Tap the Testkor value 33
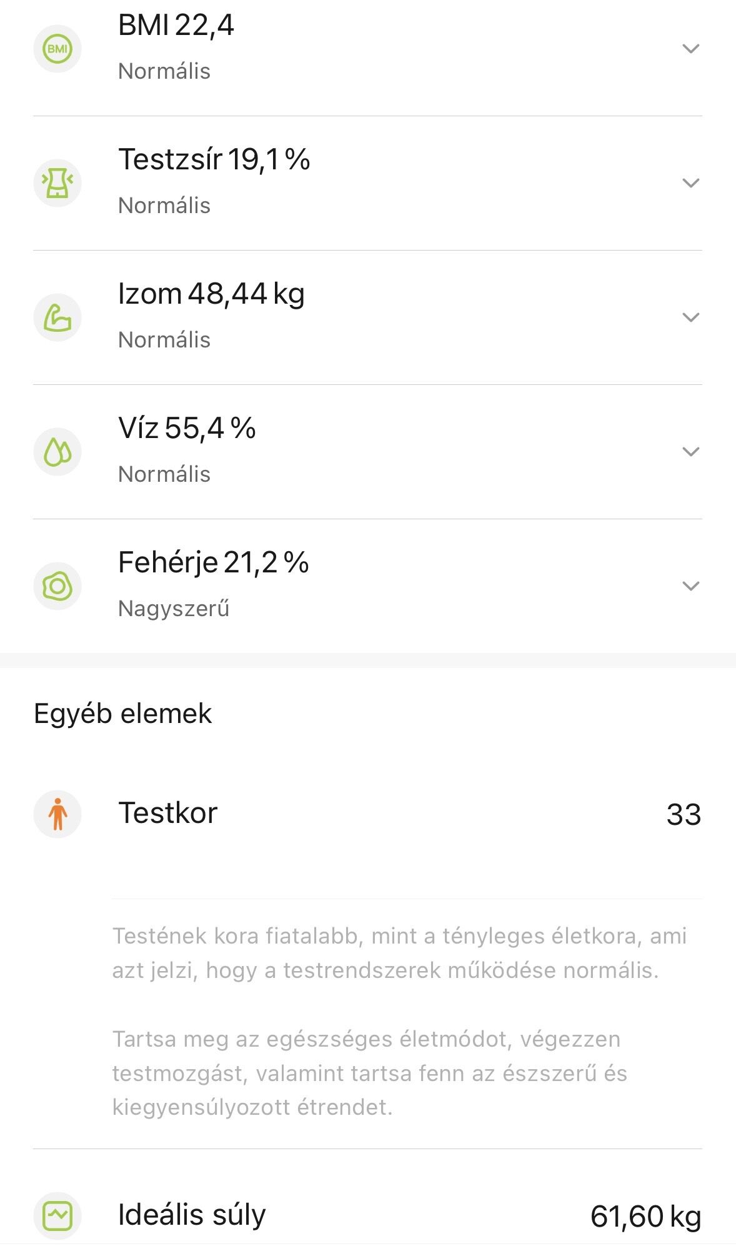The width and height of the screenshot is (736, 1256). [684, 815]
